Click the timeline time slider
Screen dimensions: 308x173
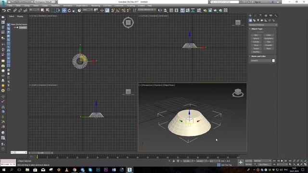(x=40, y=153)
